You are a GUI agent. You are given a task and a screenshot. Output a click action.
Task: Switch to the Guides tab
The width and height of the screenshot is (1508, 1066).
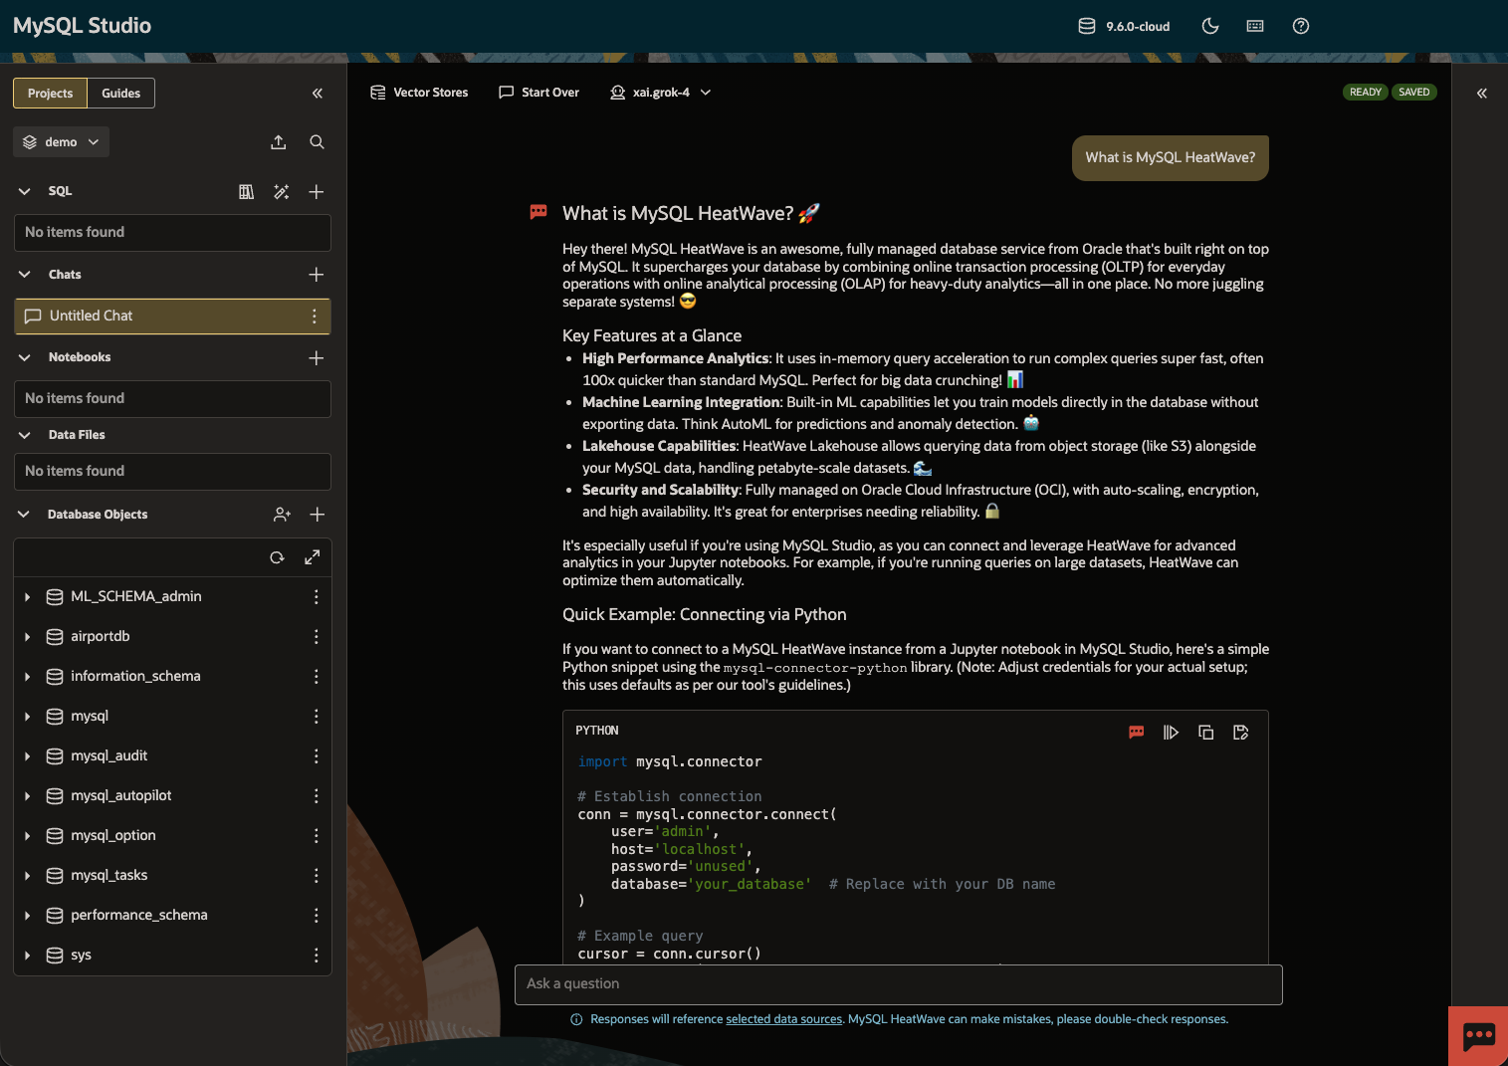(x=120, y=93)
